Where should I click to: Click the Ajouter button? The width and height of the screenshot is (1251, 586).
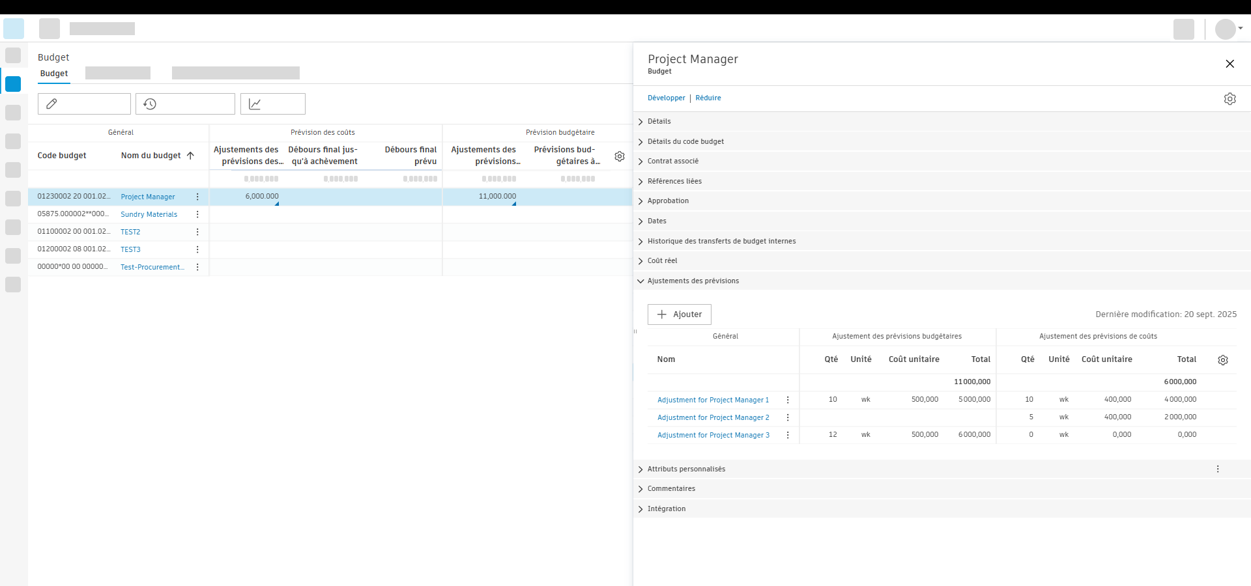tap(679, 314)
